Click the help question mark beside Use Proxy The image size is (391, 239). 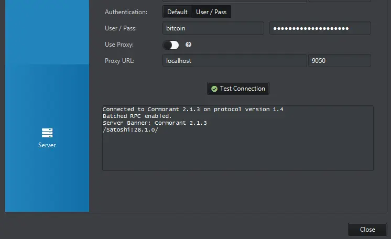click(189, 45)
